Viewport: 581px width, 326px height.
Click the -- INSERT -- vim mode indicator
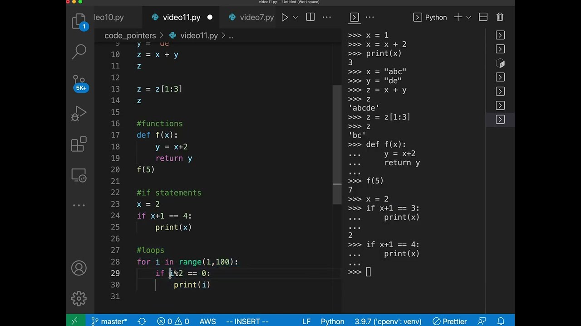click(247, 321)
